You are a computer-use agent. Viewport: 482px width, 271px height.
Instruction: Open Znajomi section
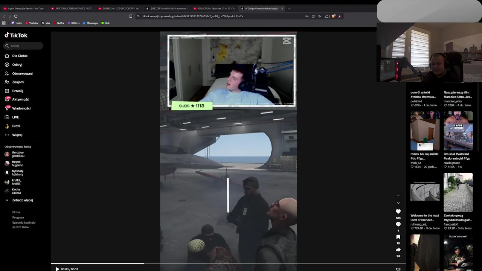pyautogui.click(x=18, y=82)
